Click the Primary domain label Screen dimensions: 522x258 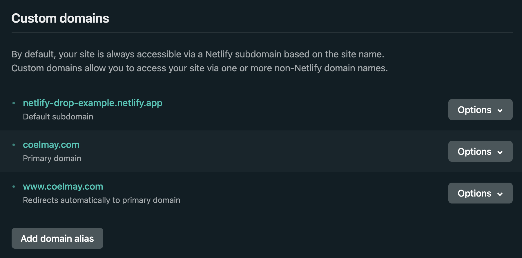(52, 158)
